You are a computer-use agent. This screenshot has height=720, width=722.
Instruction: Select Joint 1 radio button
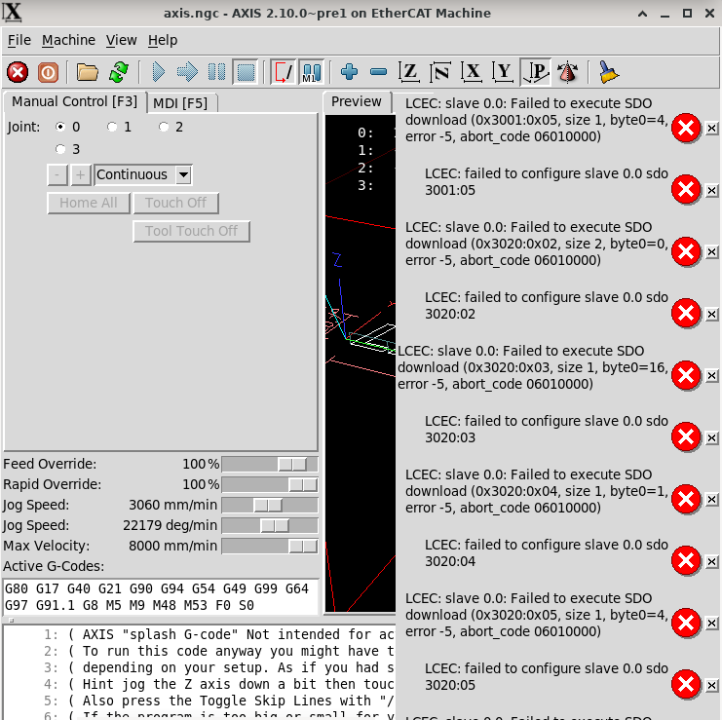click(x=113, y=127)
